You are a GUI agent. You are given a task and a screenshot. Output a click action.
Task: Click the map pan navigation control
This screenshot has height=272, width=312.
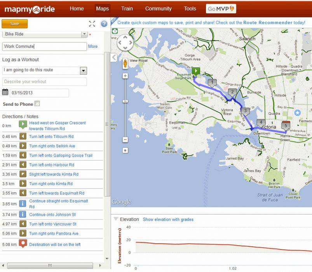[x=125, y=43]
